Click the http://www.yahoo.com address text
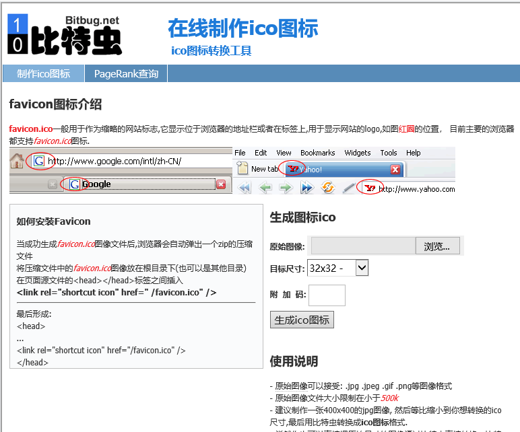 click(x=417, y=189)
